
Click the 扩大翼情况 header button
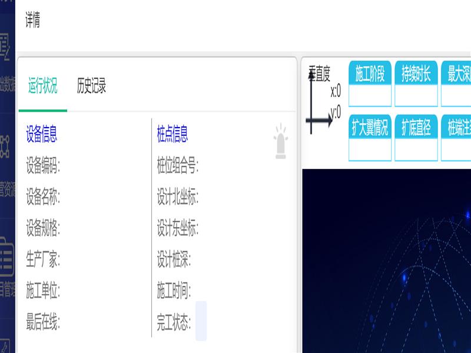[370, 127]
